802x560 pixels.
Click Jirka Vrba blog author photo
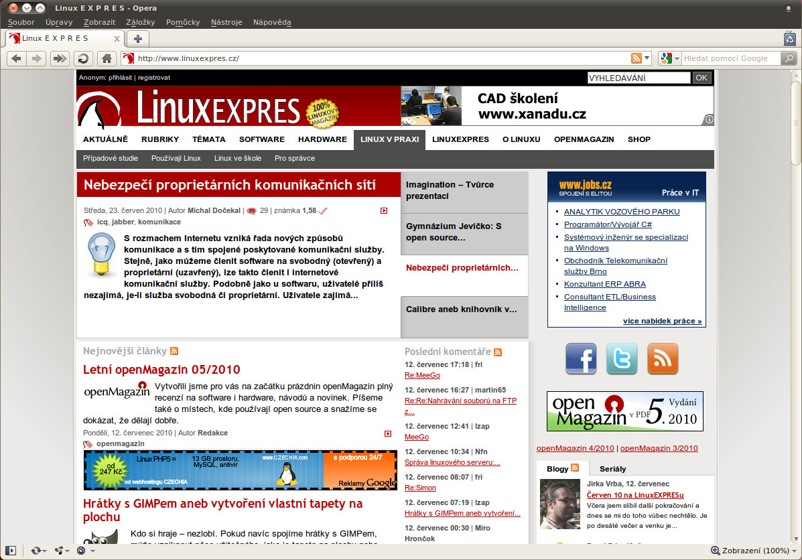click(x=560, y=504)
